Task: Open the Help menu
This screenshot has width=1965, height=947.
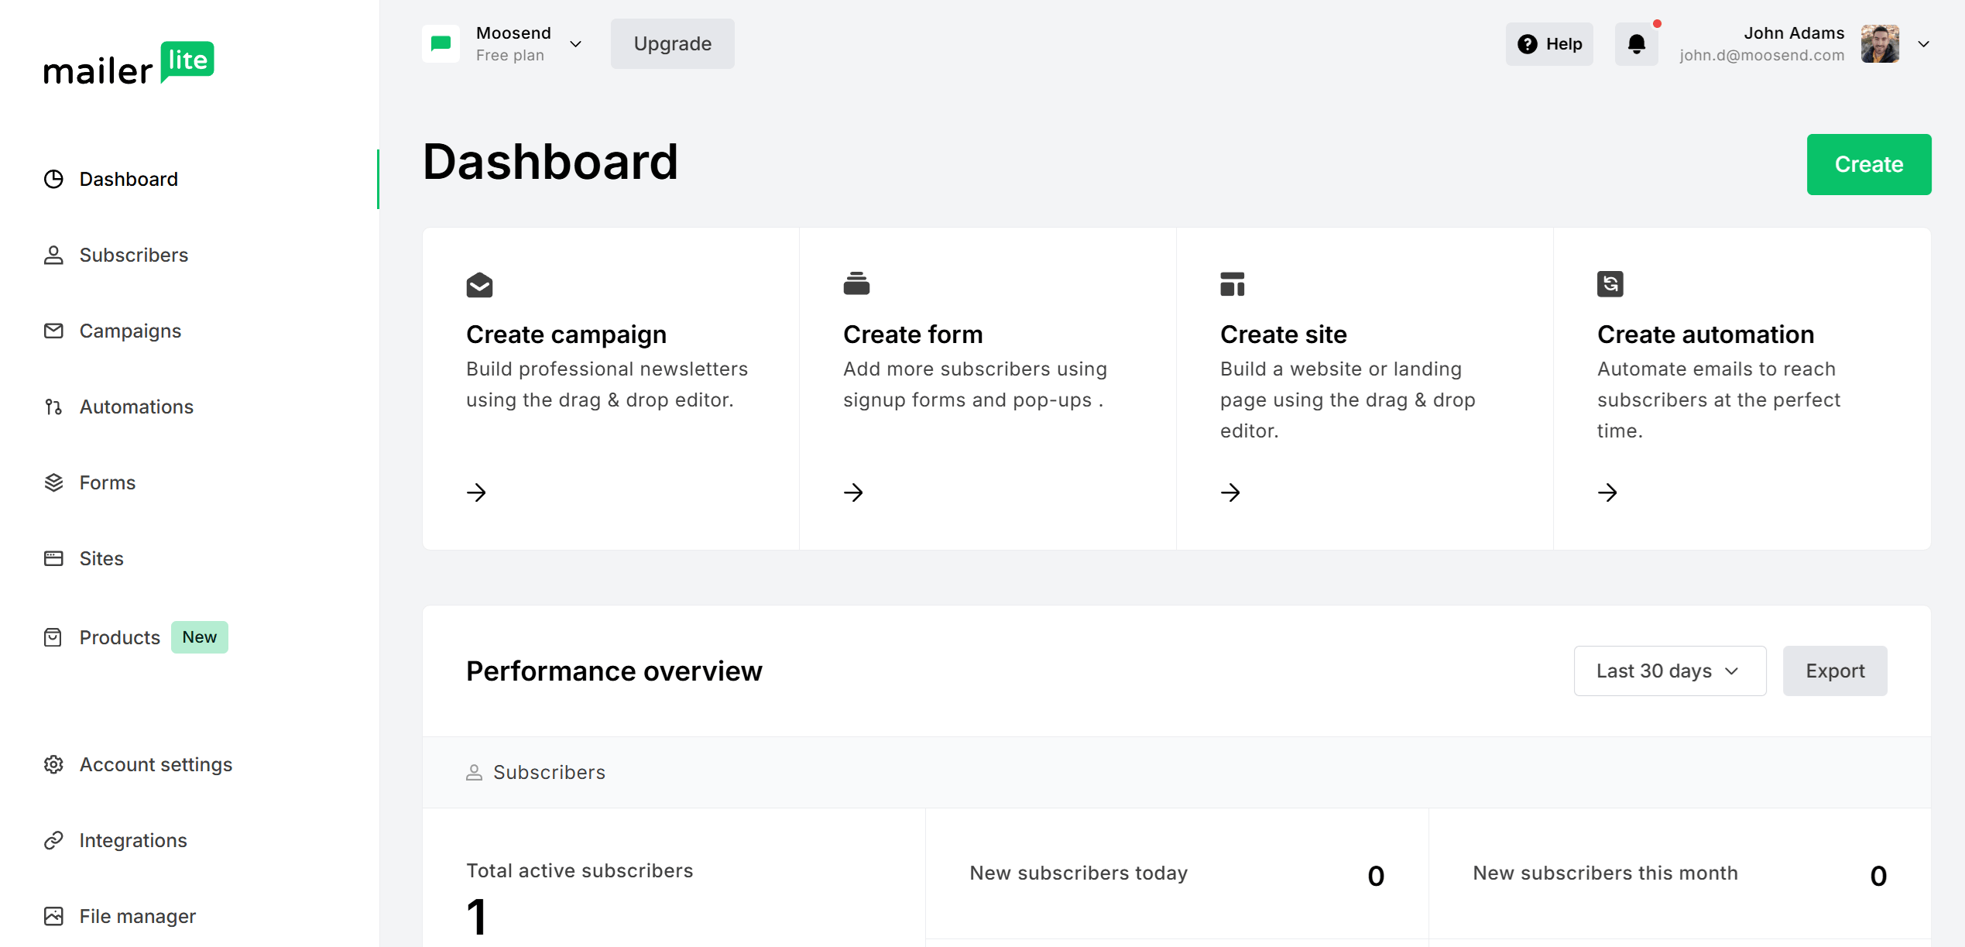Action: tap(1549, 43)
